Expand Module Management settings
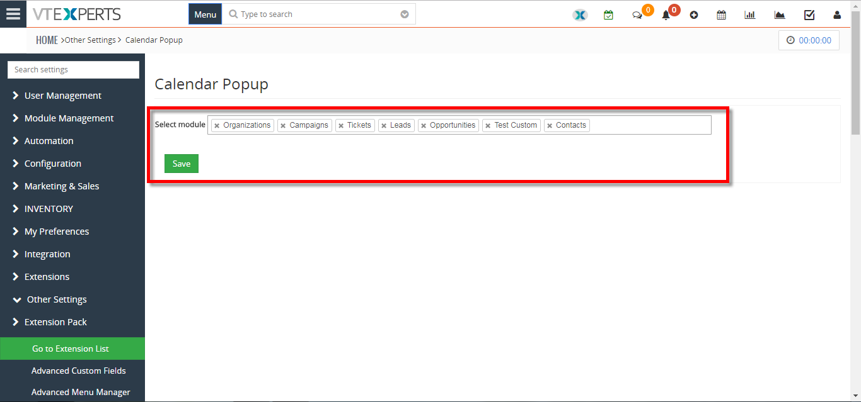The height and width of the screenshot is (402, 861). tap(72, 118)
